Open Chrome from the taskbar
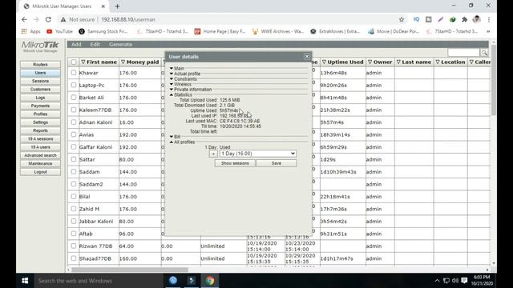The width and height of the screenshot is (513, 288). [210, 281]
